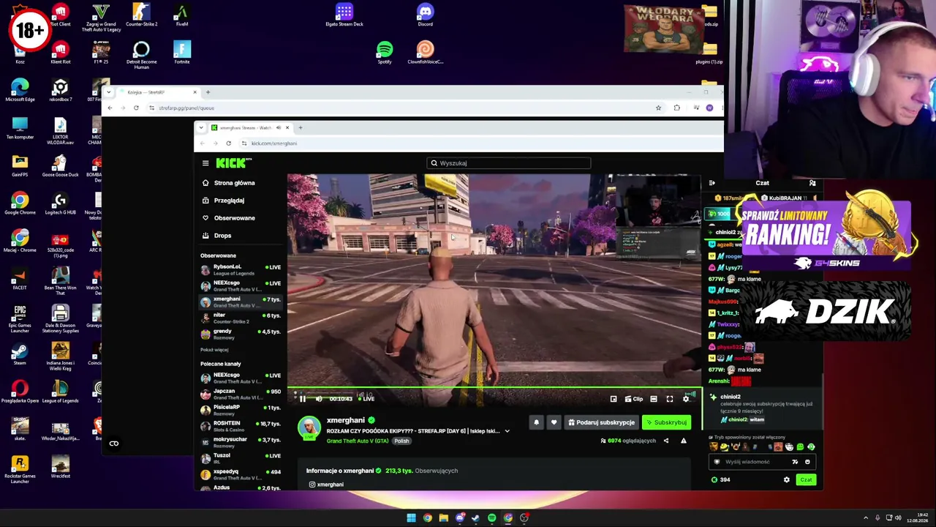Pause the Kick stream video
Image resolution: width=936 pixels, height=527 pixels.
tap(303, 399)
